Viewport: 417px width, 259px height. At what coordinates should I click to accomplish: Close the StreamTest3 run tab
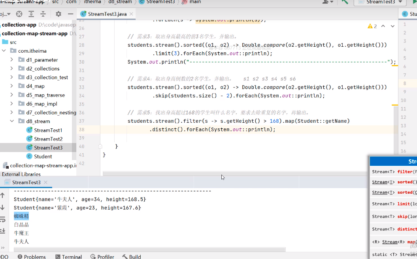(45, 182)
